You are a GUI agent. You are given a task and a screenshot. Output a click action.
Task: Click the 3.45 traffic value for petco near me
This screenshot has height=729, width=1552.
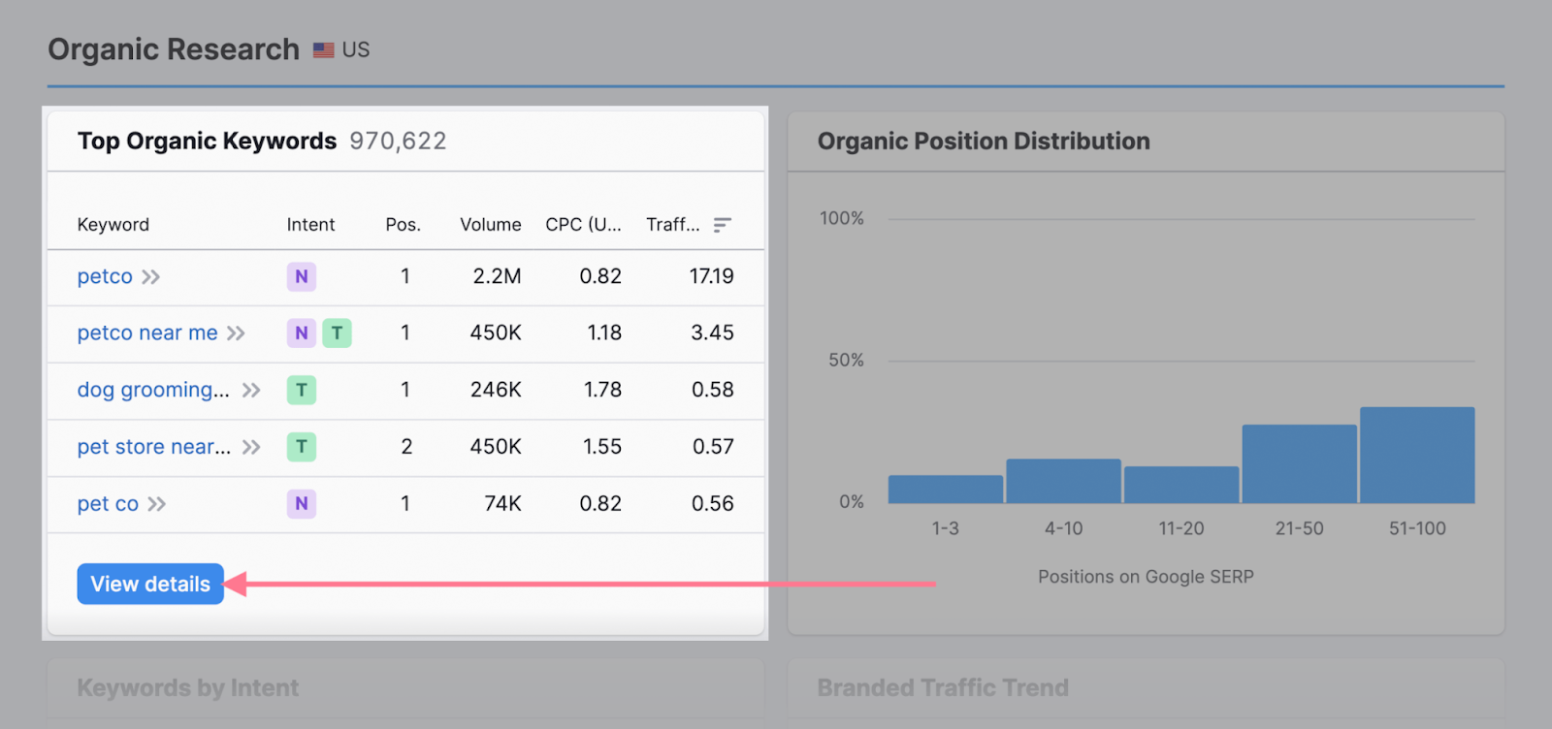point(712,333)
